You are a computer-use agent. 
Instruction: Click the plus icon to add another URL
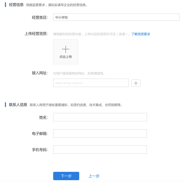136,83
